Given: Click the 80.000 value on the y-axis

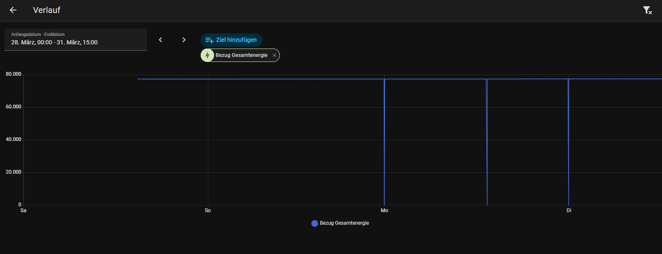Looking at the screenshot, I should [x=13, y=74].
